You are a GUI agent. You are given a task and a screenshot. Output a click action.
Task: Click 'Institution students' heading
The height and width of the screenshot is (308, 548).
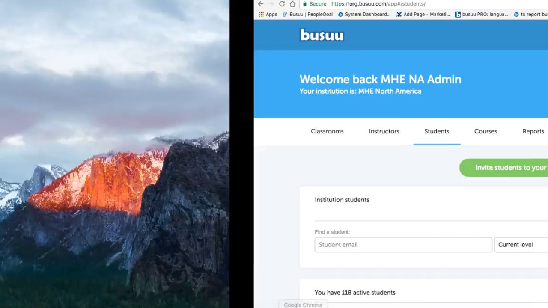click(342, 200)
